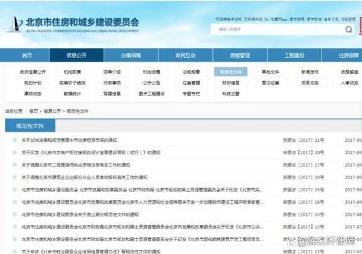Select the 廉政动态 submenu item
362x254 pixels.
tap(33, 94)
